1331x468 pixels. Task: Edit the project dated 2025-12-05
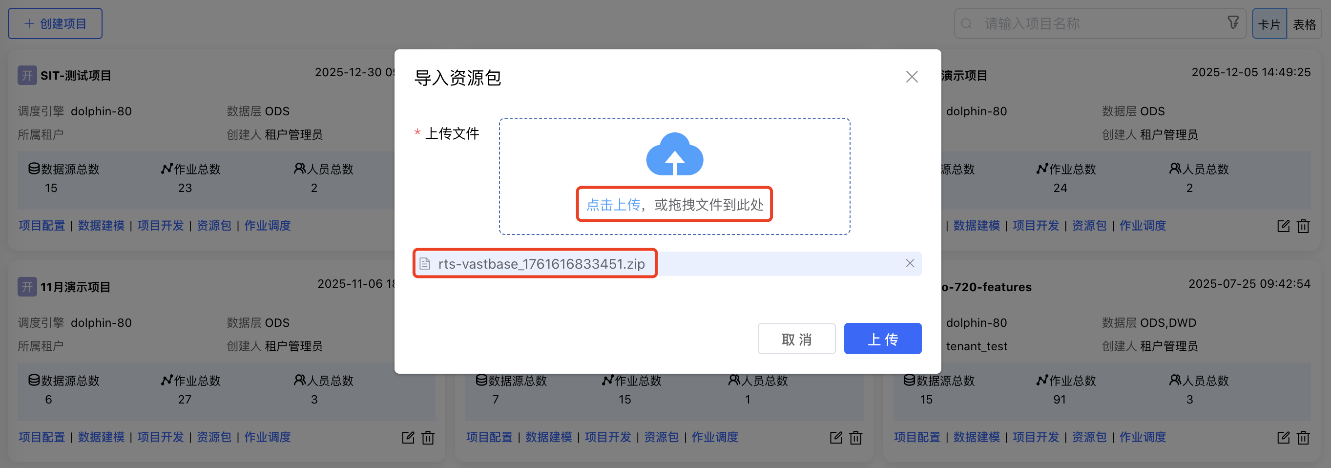[1284, 226]
